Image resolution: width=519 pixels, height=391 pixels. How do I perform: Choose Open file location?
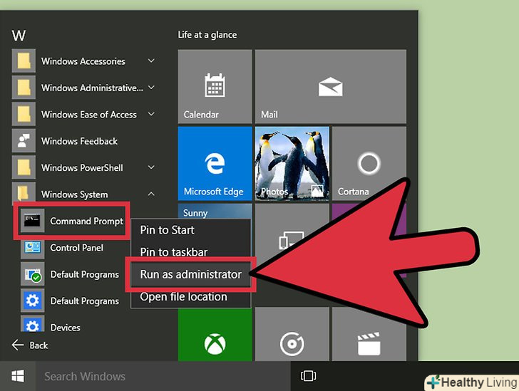point(190,297)
